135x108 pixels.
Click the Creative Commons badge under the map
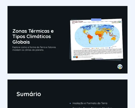93,59
